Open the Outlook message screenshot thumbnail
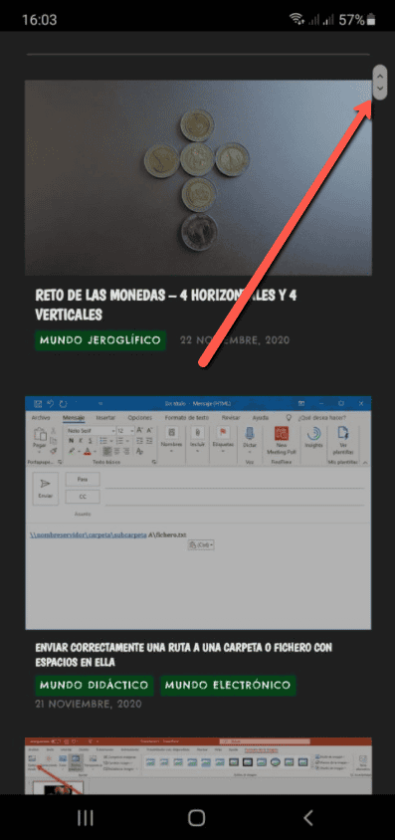395x840 pixels. pyautogui.click(x=198, y=513)
